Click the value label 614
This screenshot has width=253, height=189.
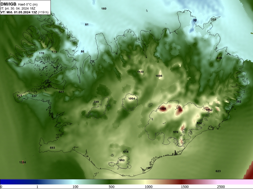coord(126,152)
